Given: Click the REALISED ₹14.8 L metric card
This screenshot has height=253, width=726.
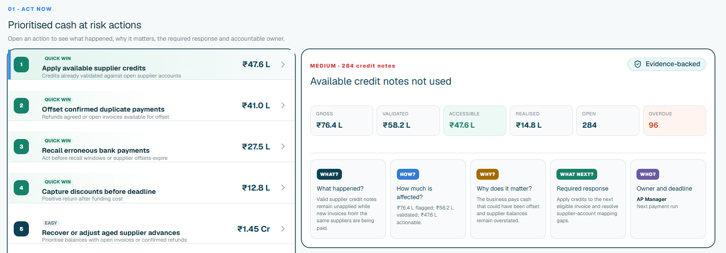Looking at the screenshot, I should [541, 121].
